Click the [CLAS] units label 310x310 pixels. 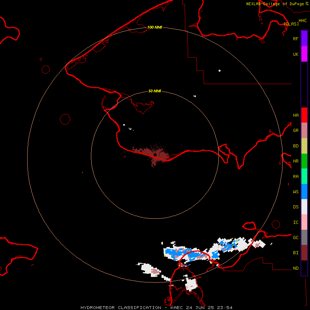point(291,24)
